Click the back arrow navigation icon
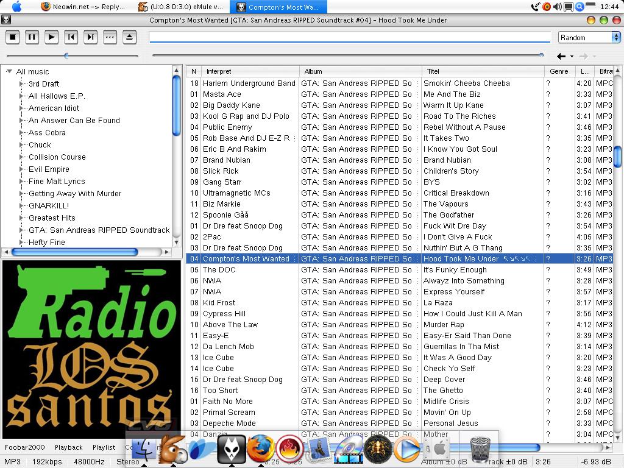 (x=561, y=56)
